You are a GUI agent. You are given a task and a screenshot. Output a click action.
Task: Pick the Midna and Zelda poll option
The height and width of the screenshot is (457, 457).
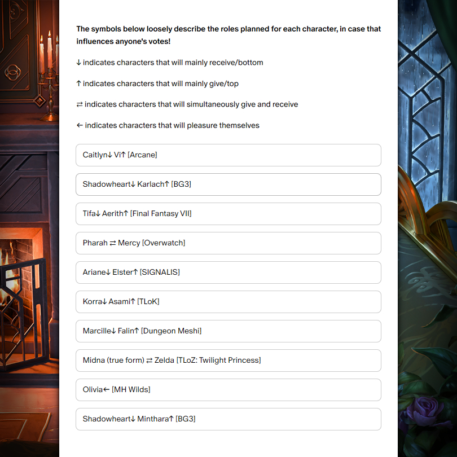(x=228, y=361)
